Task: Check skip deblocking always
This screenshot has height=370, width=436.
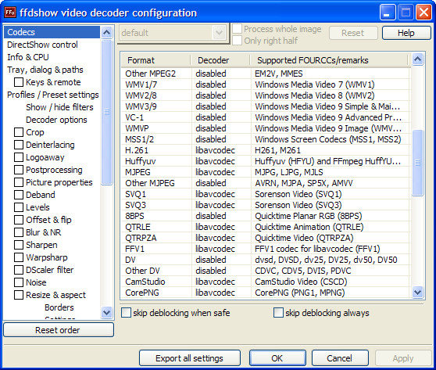Action: (278, 313)
